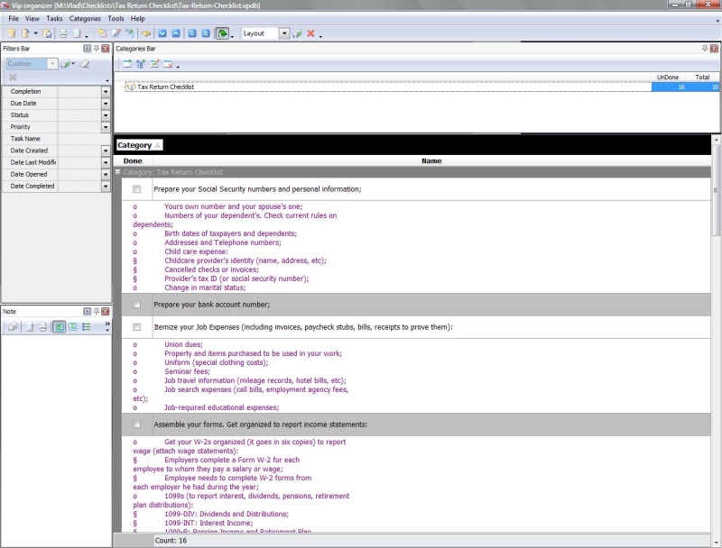Click the print icon in Note panel

(x=42, y=326)
